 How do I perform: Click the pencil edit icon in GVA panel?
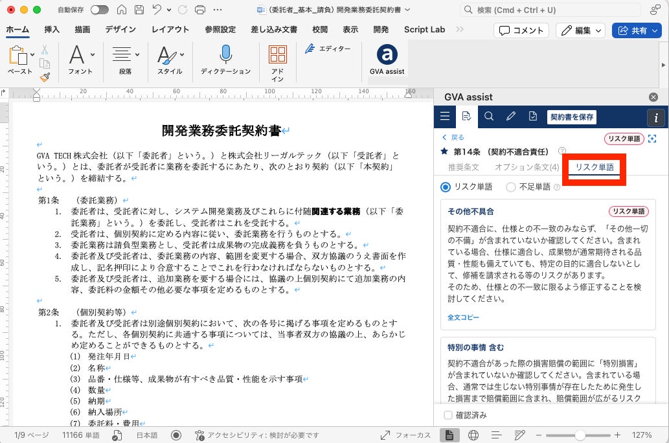click(x=511, y=116)
